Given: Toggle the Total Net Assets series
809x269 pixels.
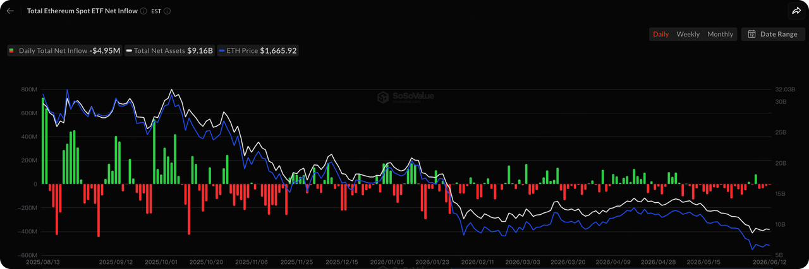Looking at the screenshot, I should 168,50.
